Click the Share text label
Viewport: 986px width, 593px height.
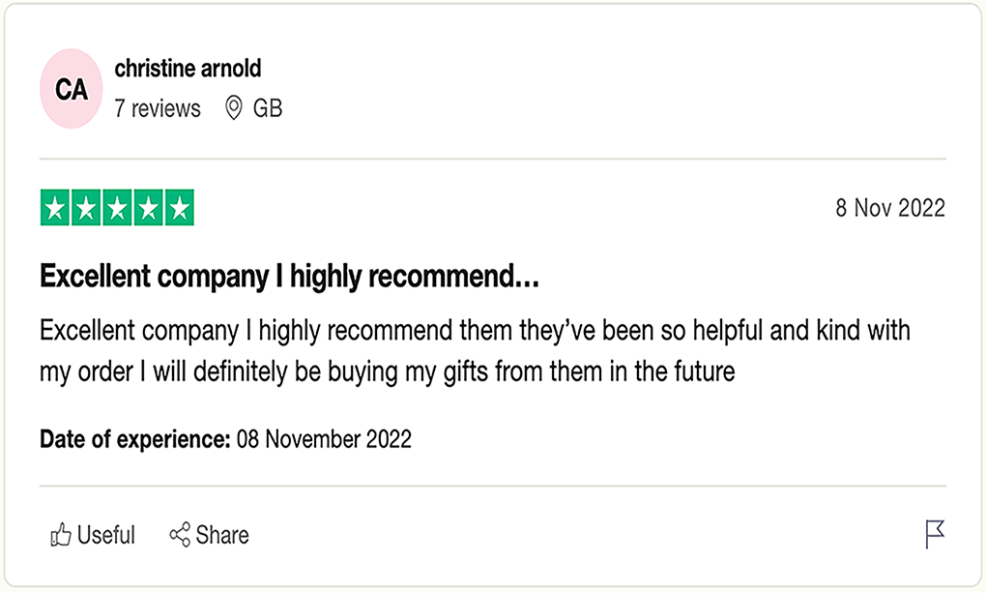click(222, 535)
